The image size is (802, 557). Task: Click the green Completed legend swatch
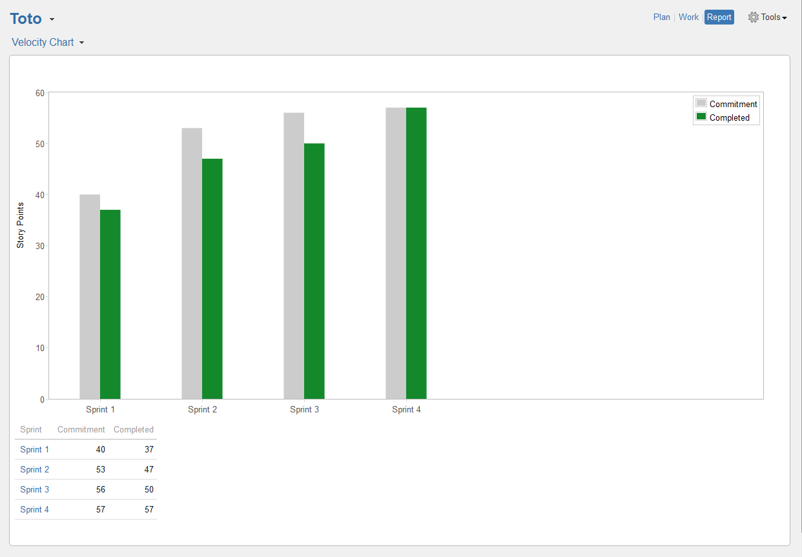(x=701, y=117)
